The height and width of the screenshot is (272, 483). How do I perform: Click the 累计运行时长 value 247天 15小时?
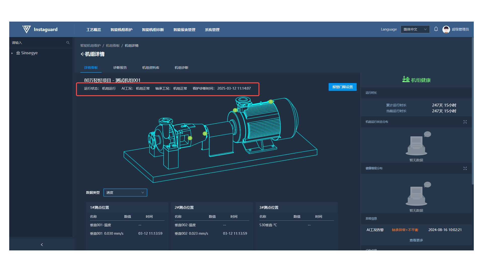(444, 105)
